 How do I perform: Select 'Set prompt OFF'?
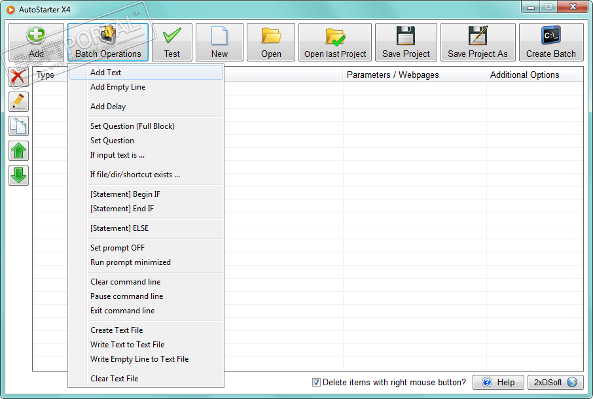click(x=146, y=248)
